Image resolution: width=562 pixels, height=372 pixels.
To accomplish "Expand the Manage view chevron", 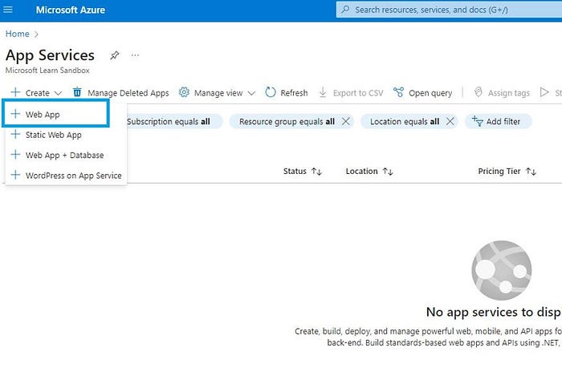I will pyautogui.click(x=251, y=93).
